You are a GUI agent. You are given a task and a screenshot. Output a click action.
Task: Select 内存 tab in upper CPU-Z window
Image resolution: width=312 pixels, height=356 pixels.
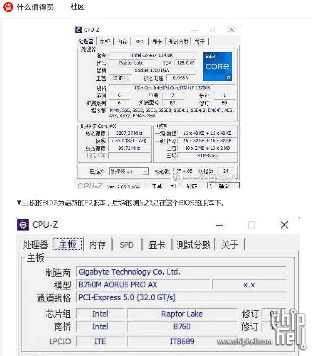pos(122,42)
